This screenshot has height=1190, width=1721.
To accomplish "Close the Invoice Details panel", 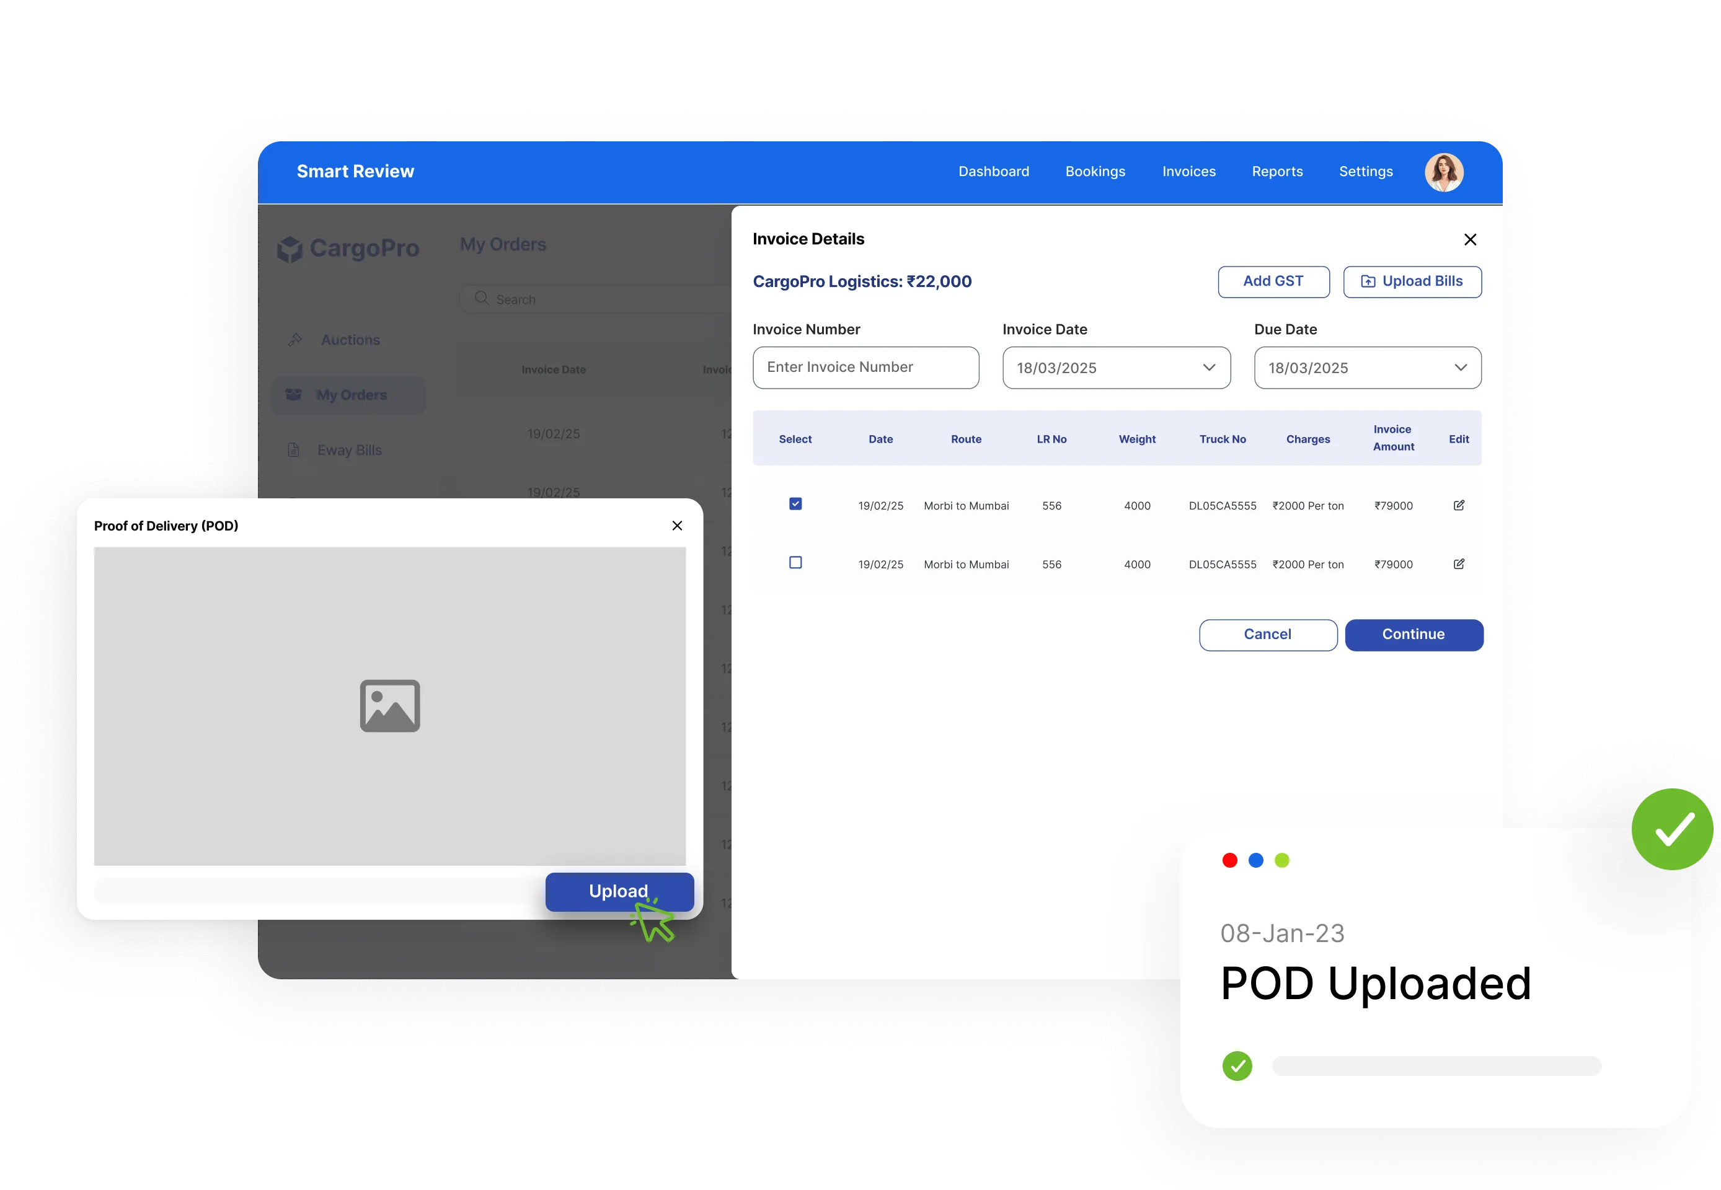I will click(1470, 239).
